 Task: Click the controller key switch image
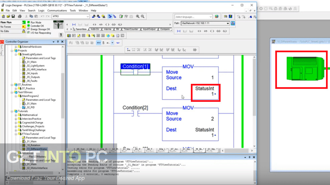click(x=58, y=25)
